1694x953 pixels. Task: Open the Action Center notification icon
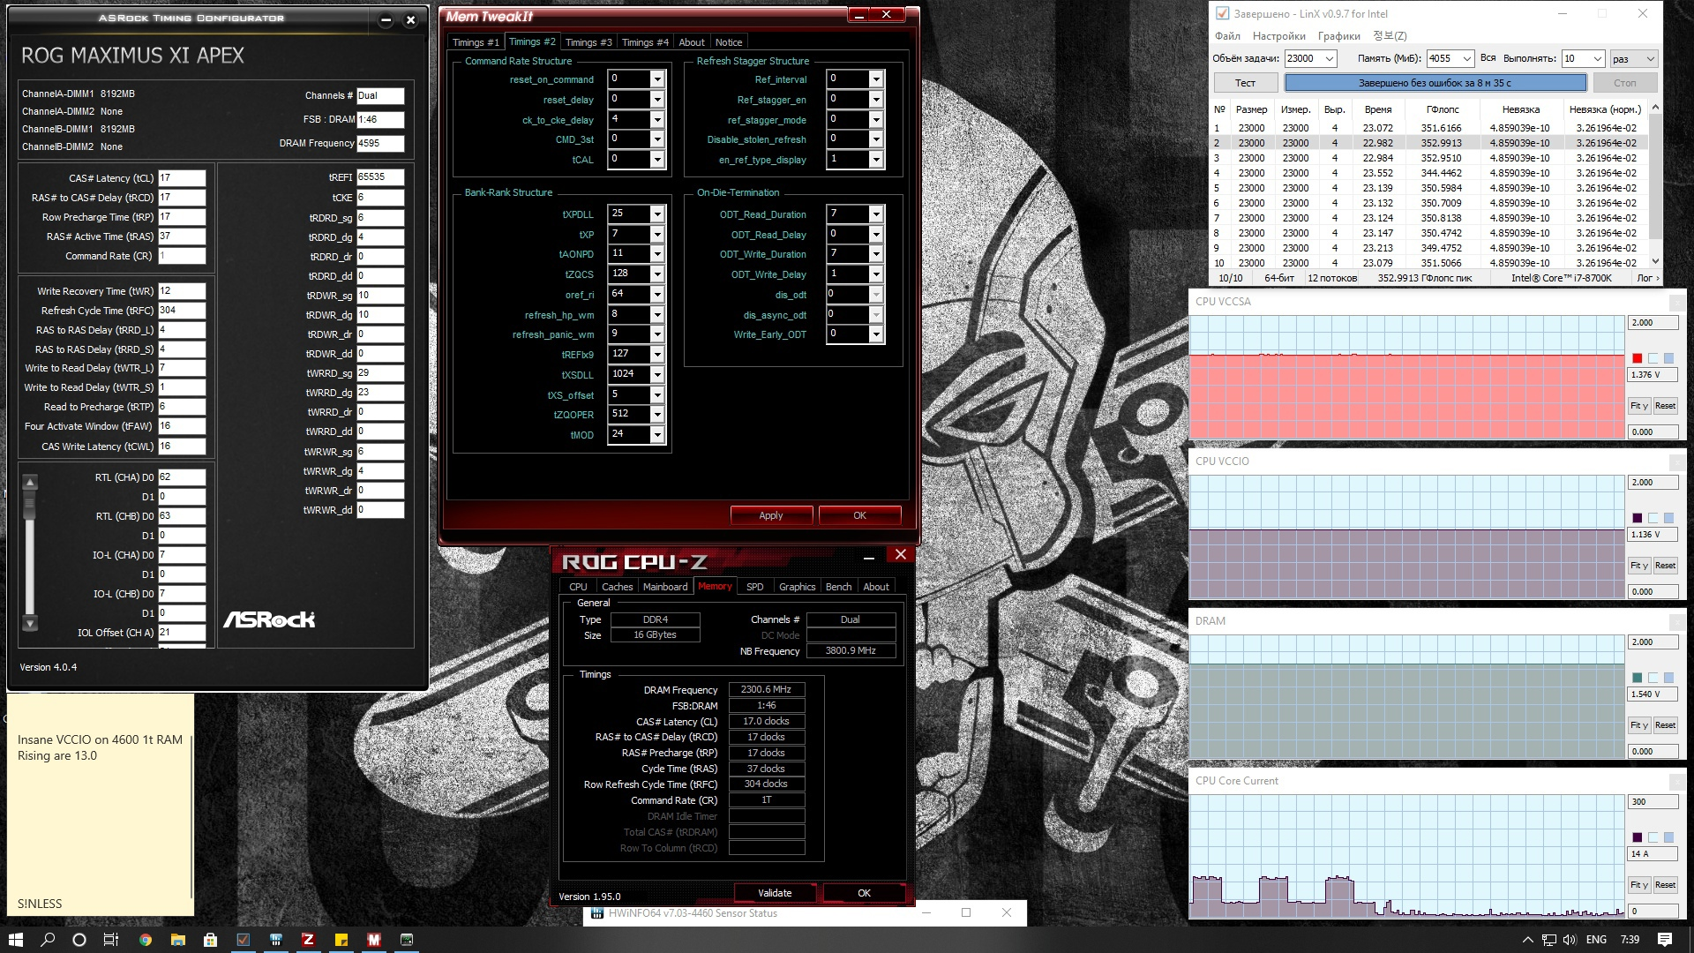point(1664,940)
